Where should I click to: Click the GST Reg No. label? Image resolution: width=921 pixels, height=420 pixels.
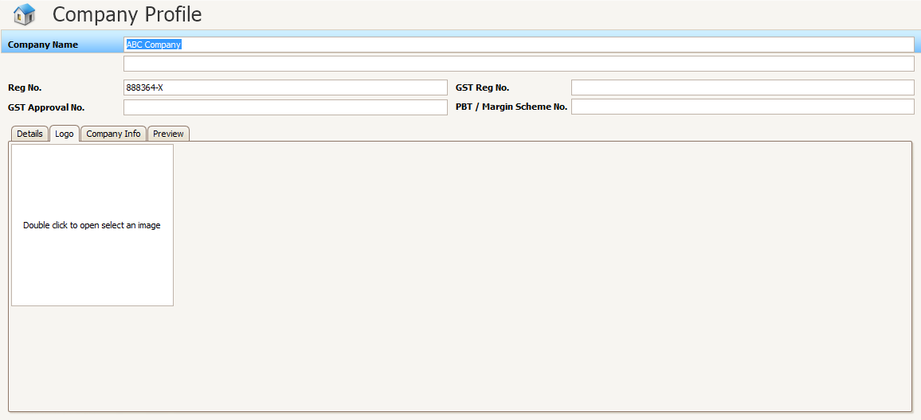click(482, 88)
